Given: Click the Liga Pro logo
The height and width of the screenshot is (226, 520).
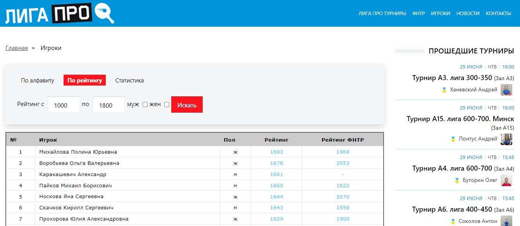Looking at the screenshot, I should click(60, 14).
